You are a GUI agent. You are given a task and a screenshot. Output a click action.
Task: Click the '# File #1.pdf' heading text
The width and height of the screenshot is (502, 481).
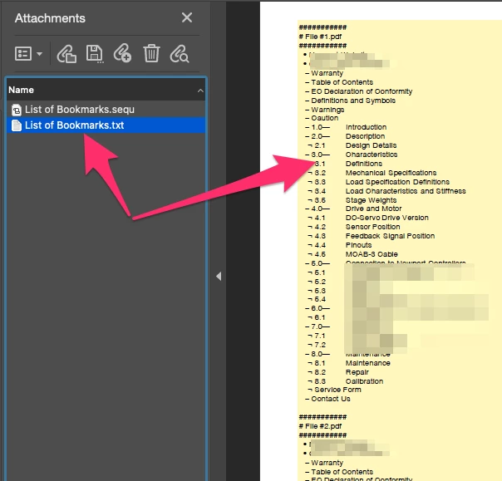320,37
